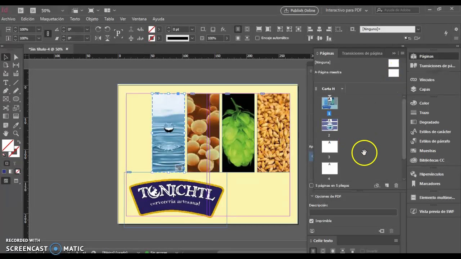Open stroke type line dropdown

tap(192, 38)
